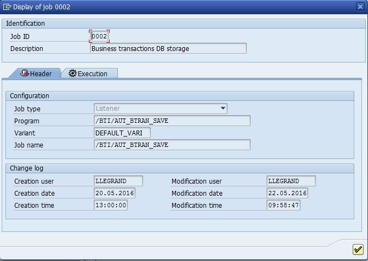Viewport: 368px width, 261px height.
Task: Close the Display of job 0002 dialog
Action: (360, 7)
